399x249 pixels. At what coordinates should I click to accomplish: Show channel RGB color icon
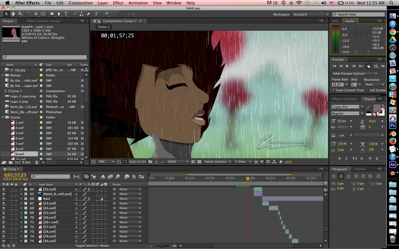tap(163, 162)
